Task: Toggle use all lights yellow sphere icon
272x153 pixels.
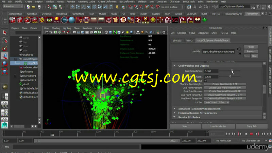Action: coord(127,32)
